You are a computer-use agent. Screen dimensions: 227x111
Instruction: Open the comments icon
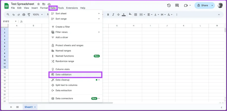177,5
